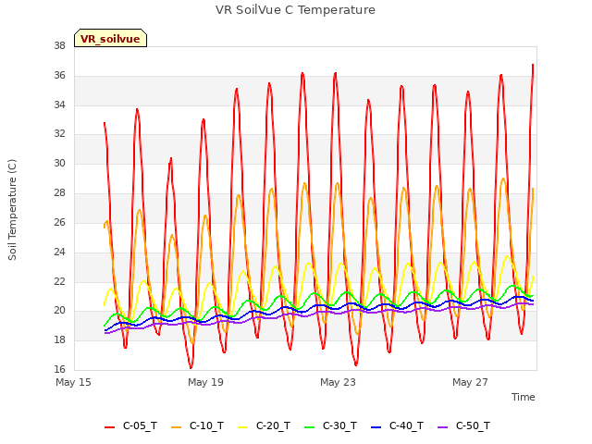Toggle the C-40_T legend entry
The height and width of the screenshot is (444, 592).
click(397, 425)
